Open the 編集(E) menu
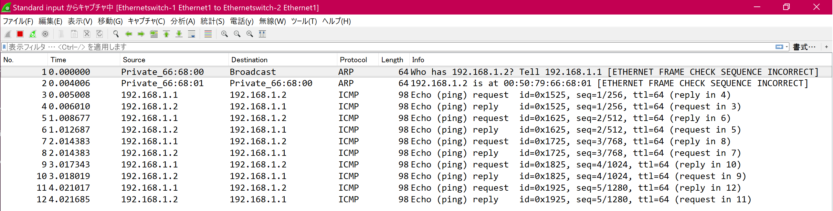This screenshot has height=211, width=833. tap(50, 21)
